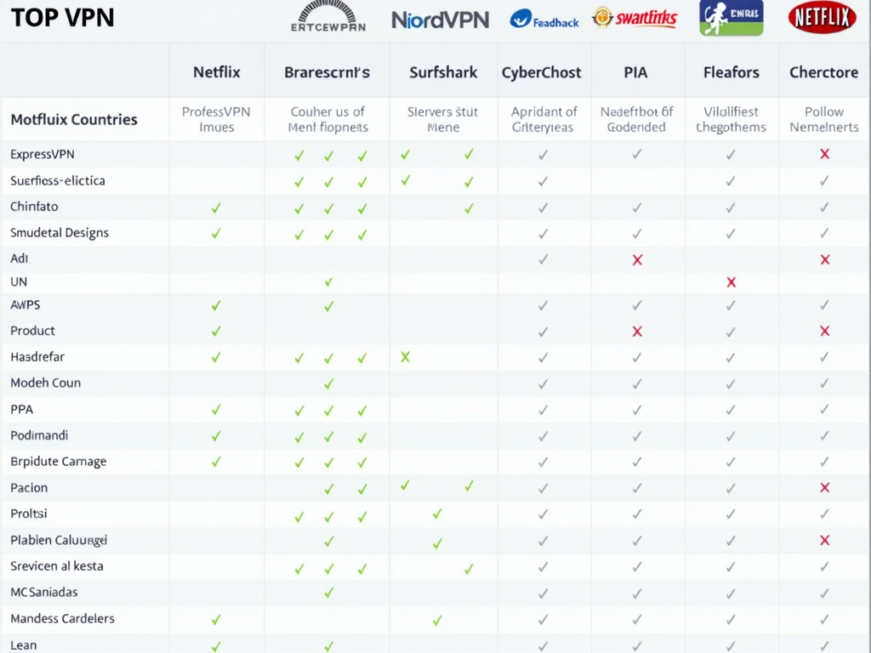Click the MCSaniadas row label

point(44,592)
